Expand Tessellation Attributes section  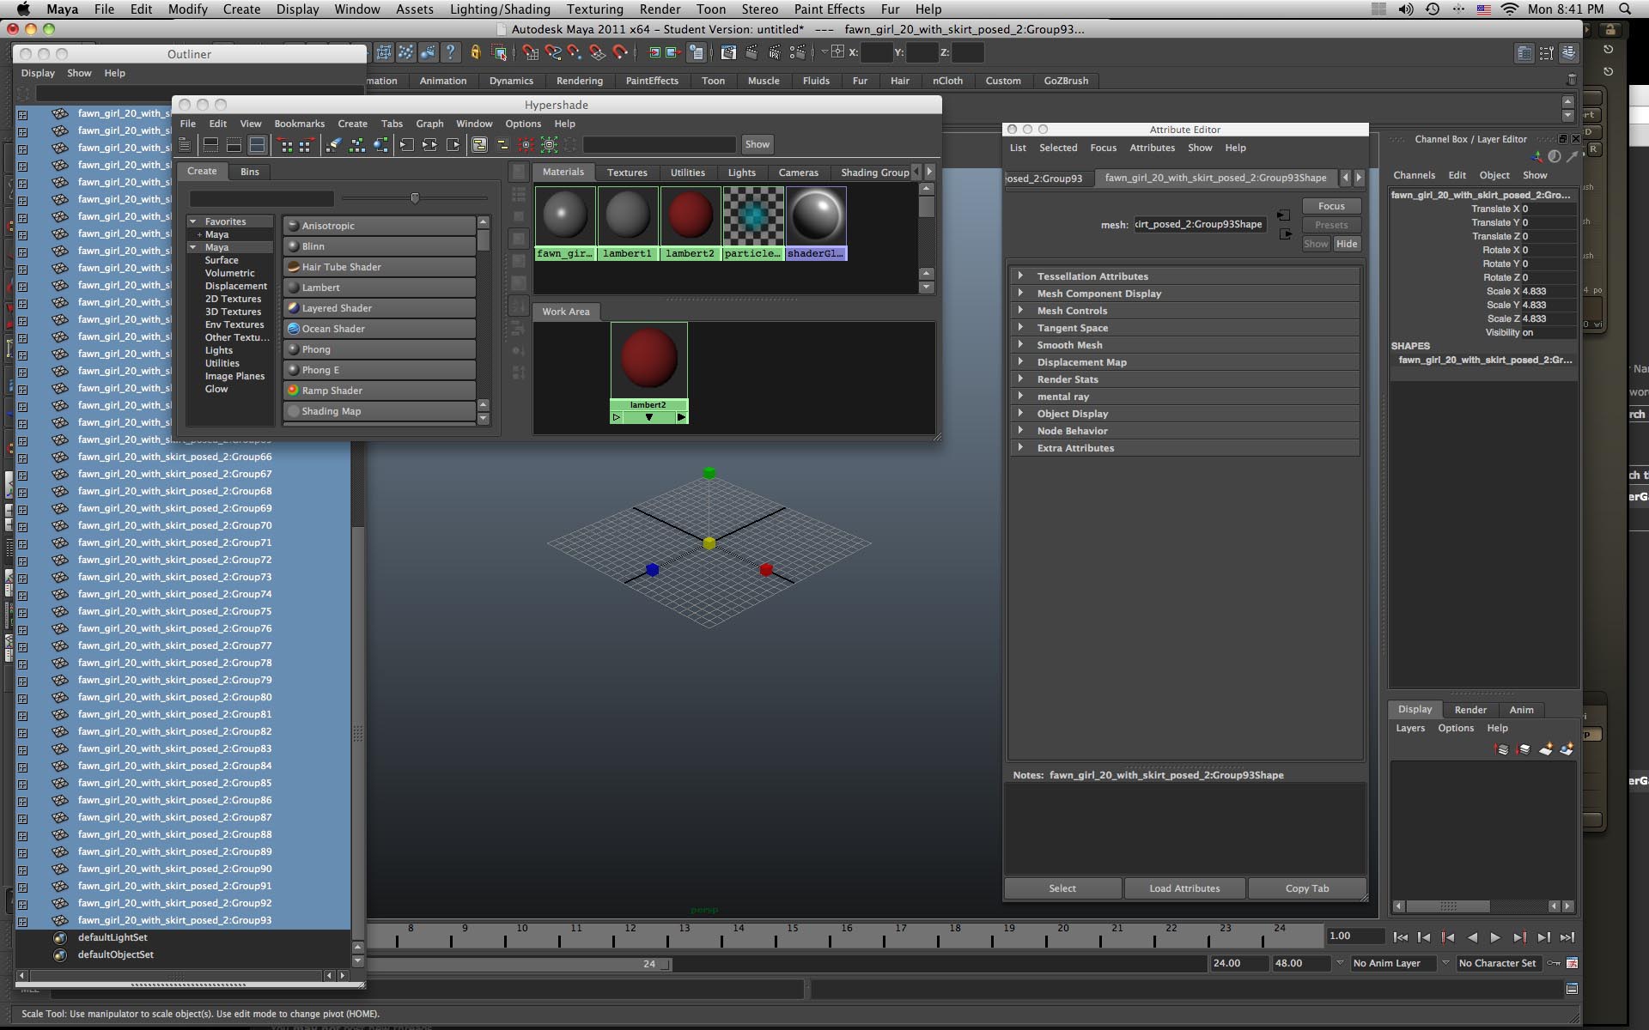tap(1020, 276)
